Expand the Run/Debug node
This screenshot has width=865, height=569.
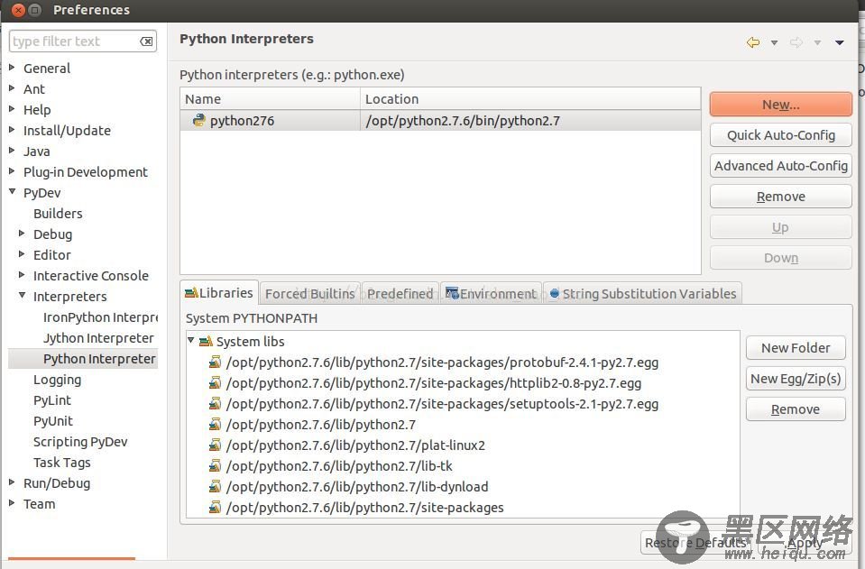(12, 482)
